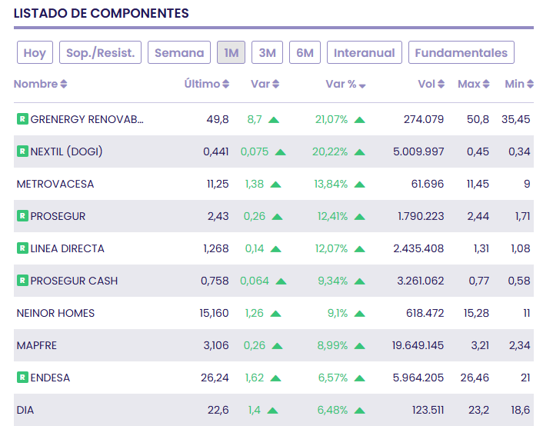Sort by Var % using its dropdown arrow
543x426 pixels.
361,85
